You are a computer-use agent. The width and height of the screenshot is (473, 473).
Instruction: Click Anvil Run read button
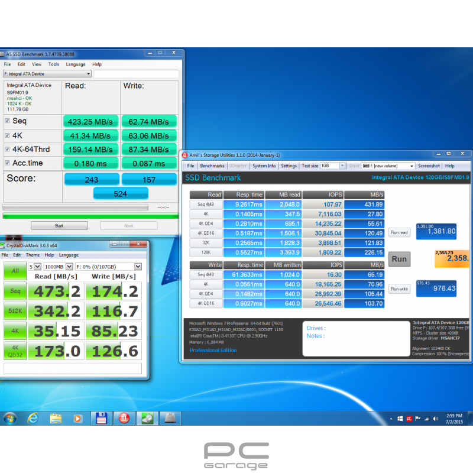(399, 232)
